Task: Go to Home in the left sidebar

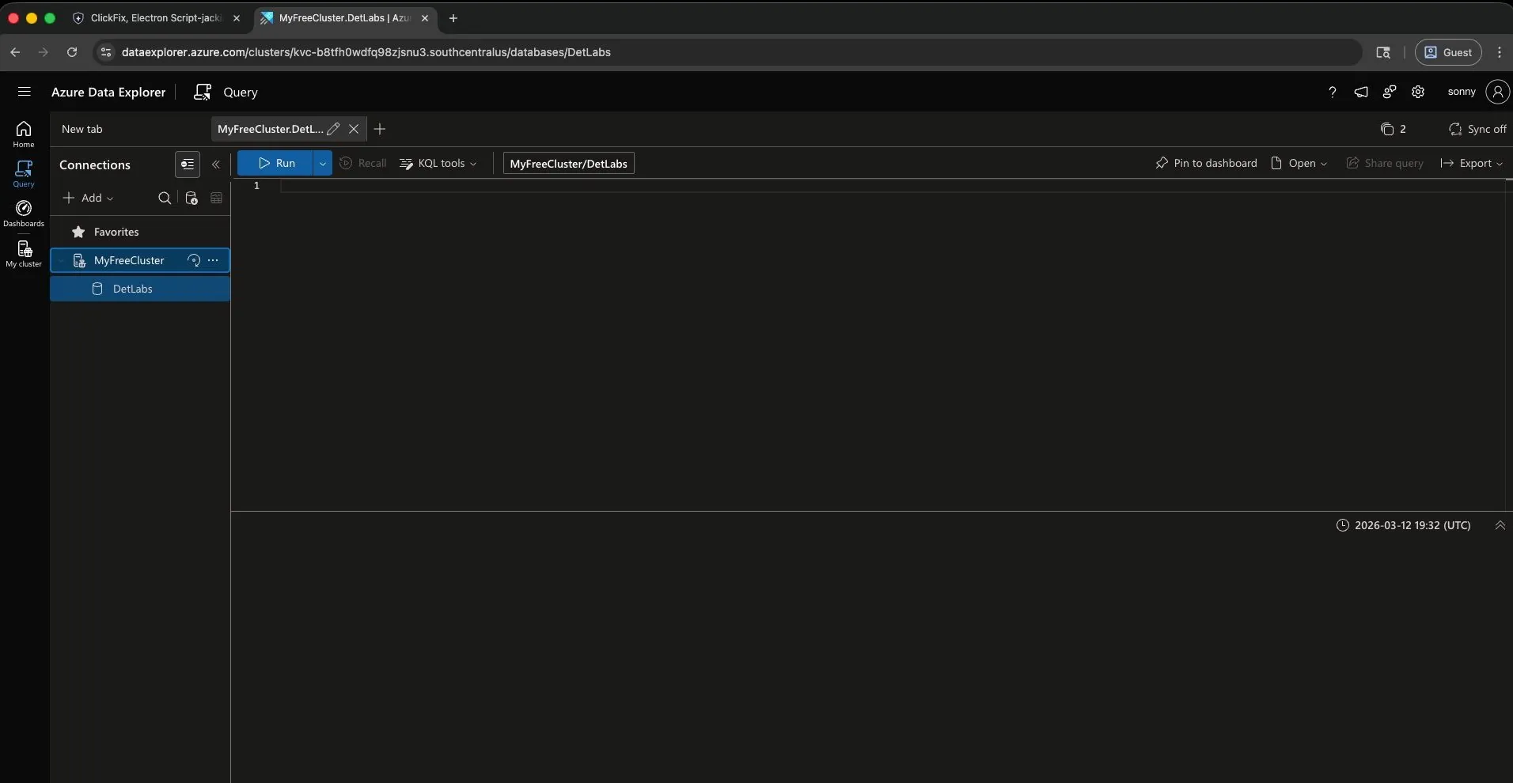Action: pyautogui.click(x=24, y=134)
